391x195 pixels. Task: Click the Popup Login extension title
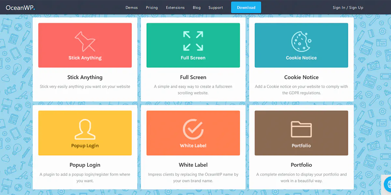click(85, 165)
